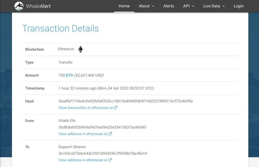Select the transaction hash 0xa8faf11f4e4c... text
Screen dimensions: 259x167
point(125,101)
